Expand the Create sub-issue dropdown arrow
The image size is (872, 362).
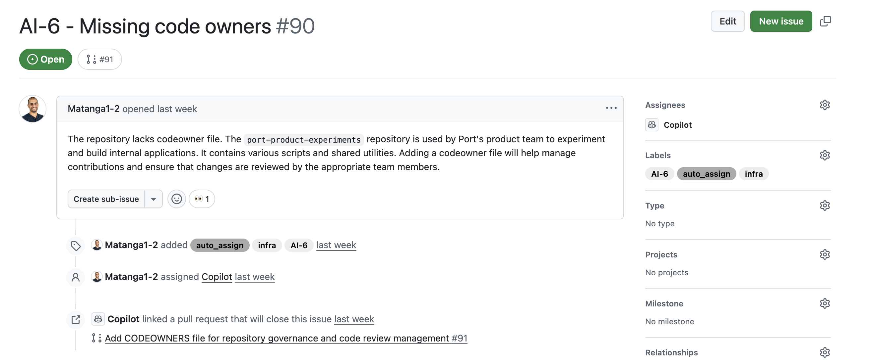coord(153,199)
